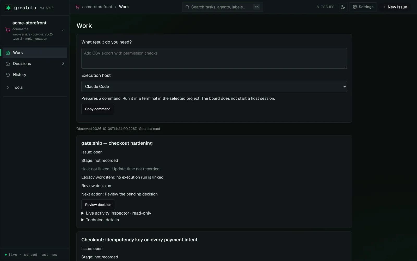Expand Live activity inspector read-only
The height and width of the screenshot is (261, 417).
pyautogui.click(x=116, y=213)
